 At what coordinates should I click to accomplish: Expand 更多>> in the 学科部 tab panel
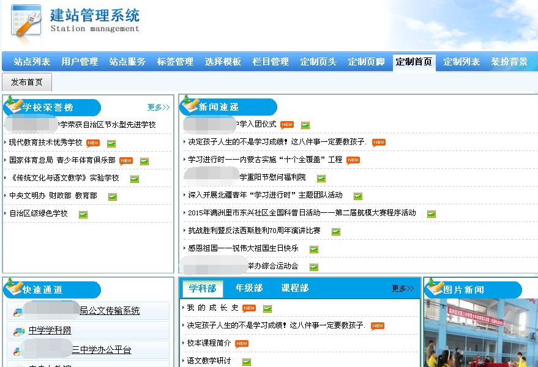tap(403, 289)
